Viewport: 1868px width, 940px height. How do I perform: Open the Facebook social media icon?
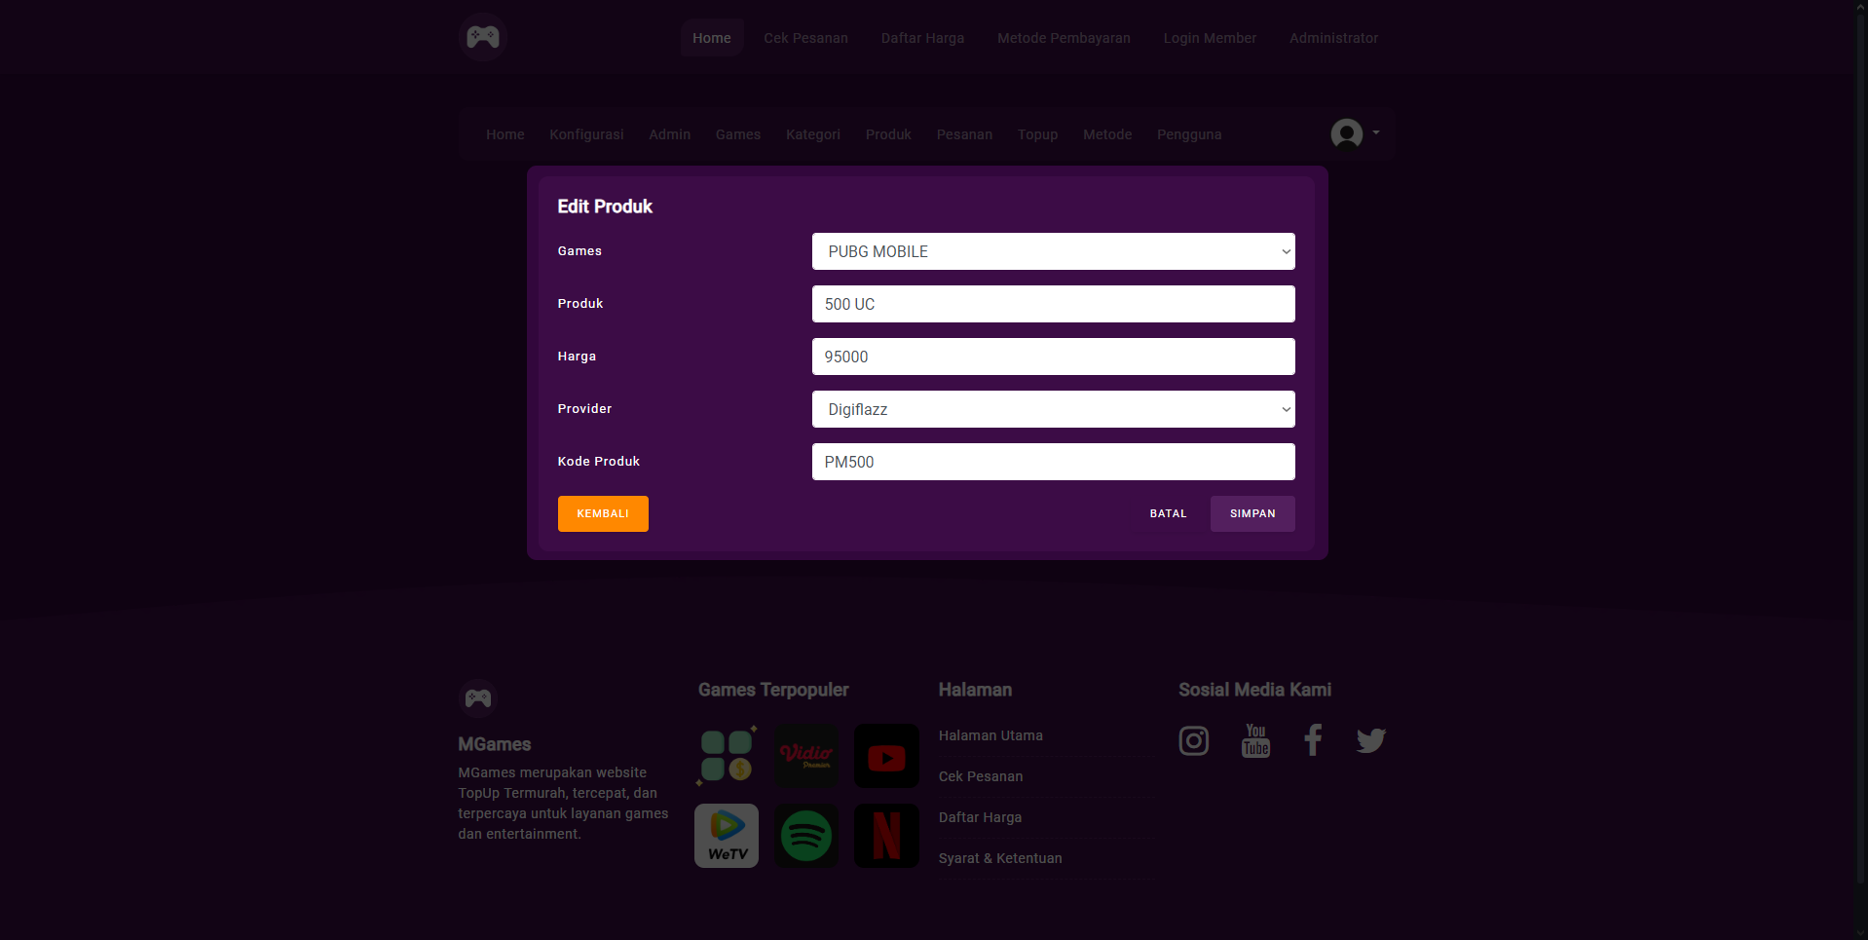[x=1313, y=740]
